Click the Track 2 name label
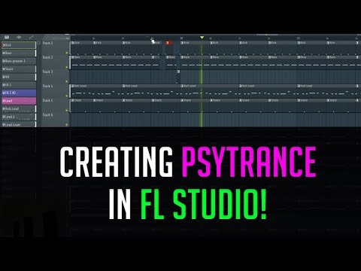This screenshot has height=271, width=361. tap(47, 57)
